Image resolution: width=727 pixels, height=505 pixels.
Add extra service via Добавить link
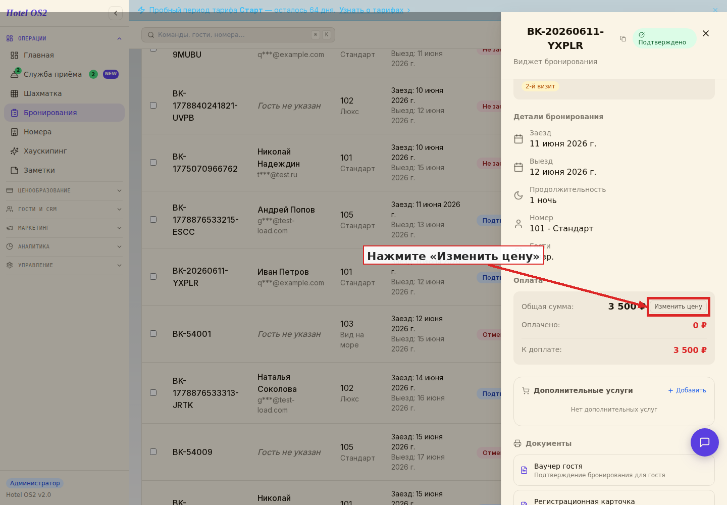tap(687, 390)
